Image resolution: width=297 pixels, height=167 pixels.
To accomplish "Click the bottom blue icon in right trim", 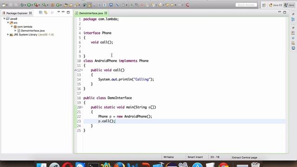I will [x=293, y=48].
